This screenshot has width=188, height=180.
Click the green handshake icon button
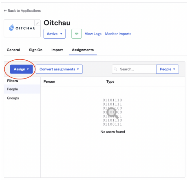pyautogui.click(x=77, y=34)
